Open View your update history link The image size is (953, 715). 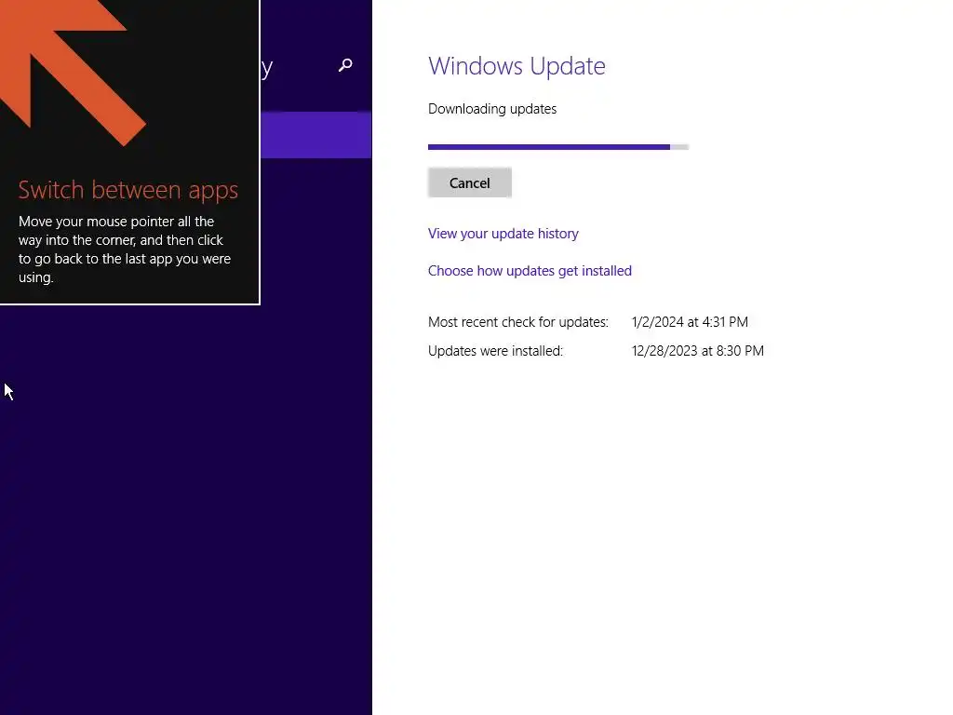tap(503, 234)
